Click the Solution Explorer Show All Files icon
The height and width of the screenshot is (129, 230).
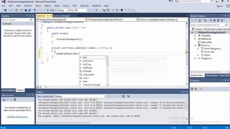tap(222, 20)
